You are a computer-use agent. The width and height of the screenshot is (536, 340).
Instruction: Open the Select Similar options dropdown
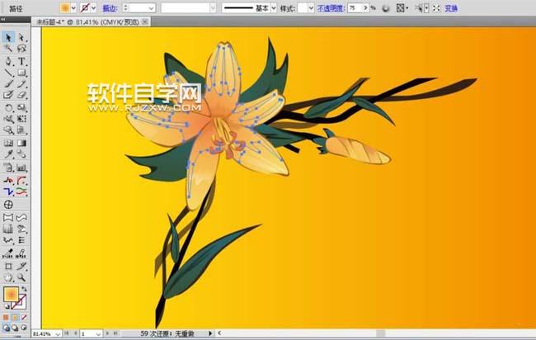tap(426, 8)
